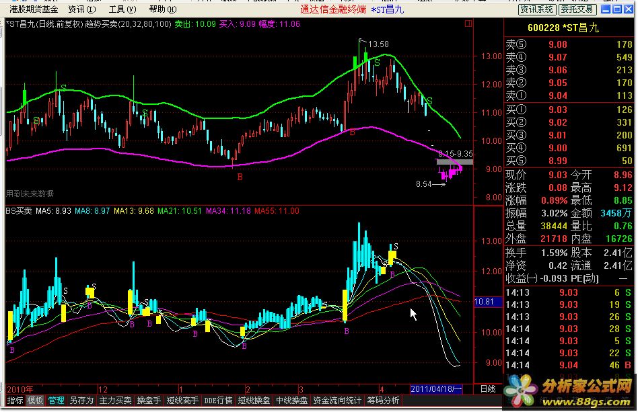Maximize the trading terminal window
Viewport: 638px width, 412px height.
pos(617,9)
